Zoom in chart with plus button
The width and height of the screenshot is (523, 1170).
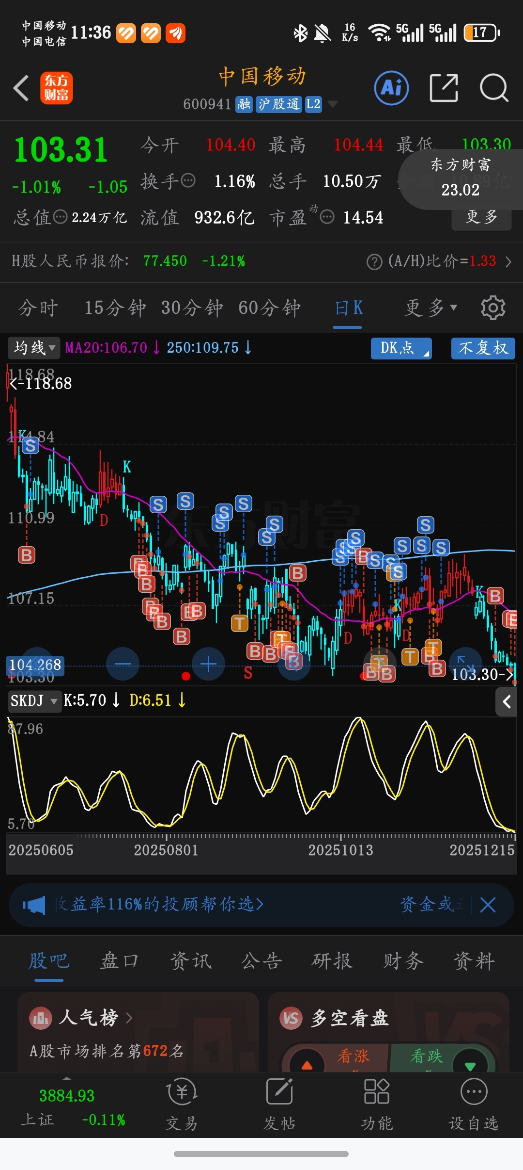(208, 664)
